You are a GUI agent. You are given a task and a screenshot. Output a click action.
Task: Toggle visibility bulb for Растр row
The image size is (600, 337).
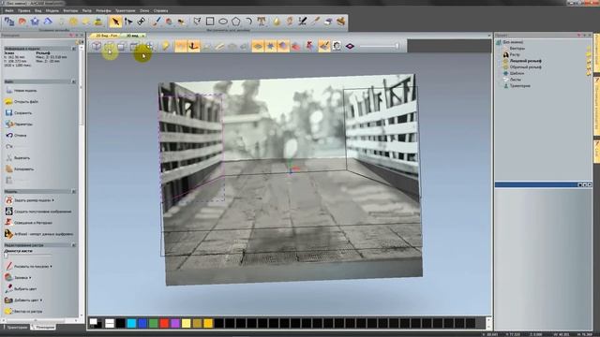click(x=588, y=54)
